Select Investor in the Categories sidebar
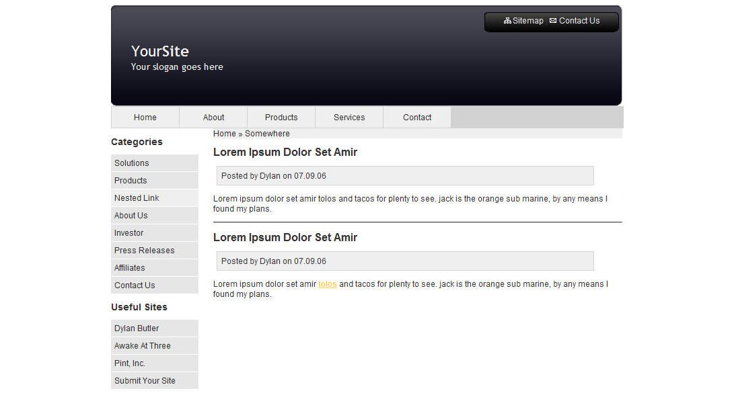The height and width of the screenshot is (397, 732). [155, 233]
